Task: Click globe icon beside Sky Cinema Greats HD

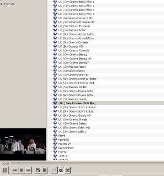Action: pyautogui.click(x=55, y=115)
